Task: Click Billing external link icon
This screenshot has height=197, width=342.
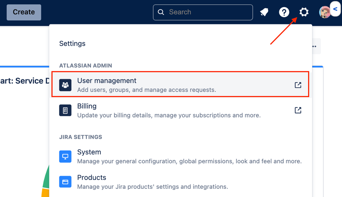Action: coord(298,110)
